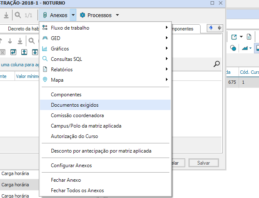Expand the Processos dropdown arrow
Screen dimensions: 259x198
click(117, 15)
